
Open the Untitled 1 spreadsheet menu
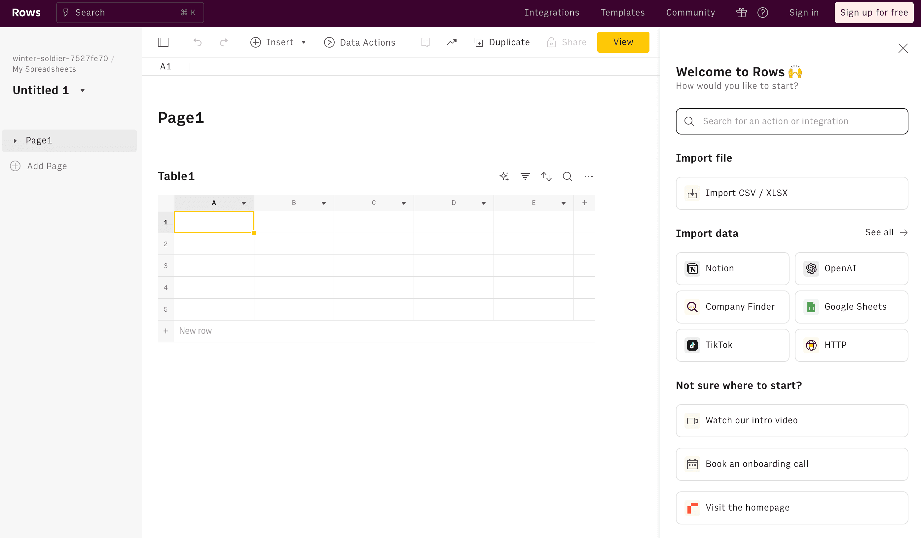click(x=82, y=90)
